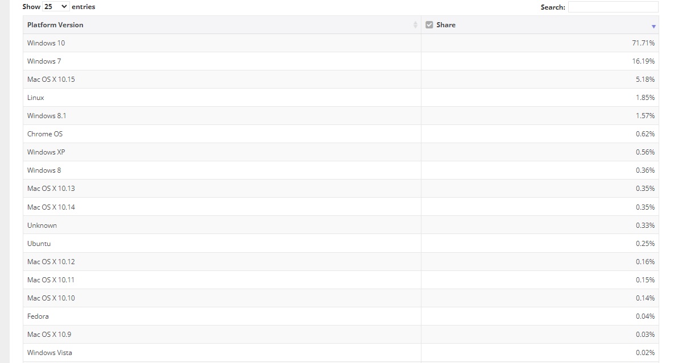Click the 1.85% share value
This screenshot has height=363, width=674.
tap(645, 98)
